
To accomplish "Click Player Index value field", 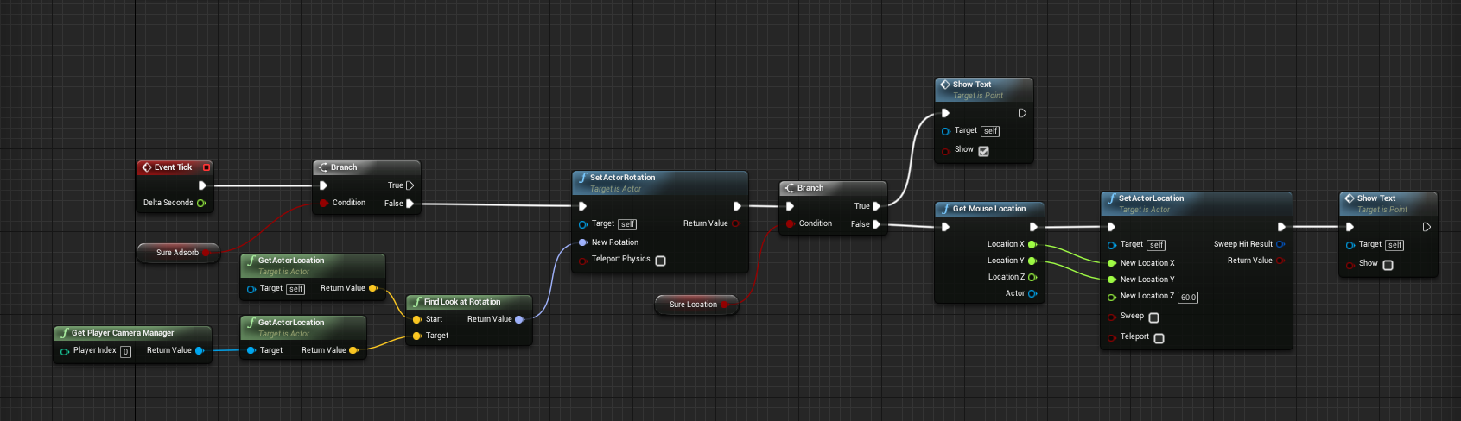I will pos(125,351).
